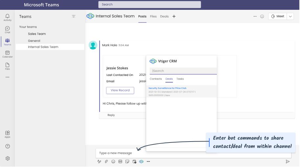300x168 pixels.
Task: Click the Jessie Stokes contact name
Action: tap(117, 68)
